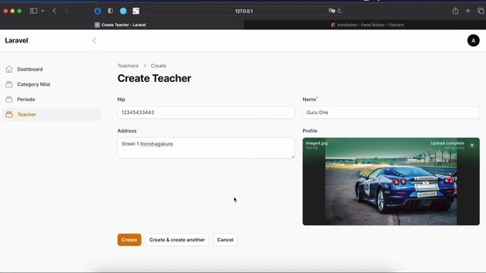Click Create & create another button
Viewport: 486px width, 273px height.
click(177, 240)
